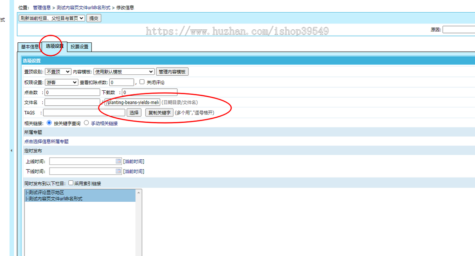
Task: Open the 内容模板 dropdown
Action: click(124, 72)
